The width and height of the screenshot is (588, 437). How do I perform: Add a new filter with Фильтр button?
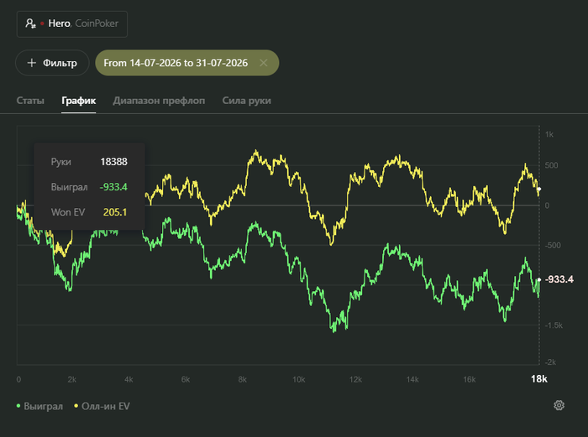point(52,63)
